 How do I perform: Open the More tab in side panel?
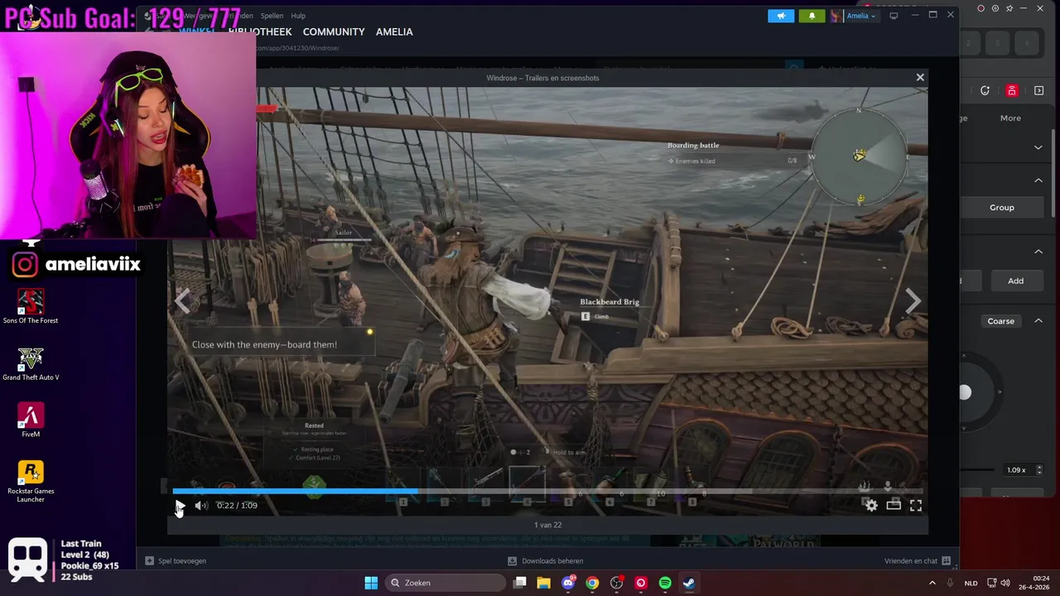(1010, 118)
